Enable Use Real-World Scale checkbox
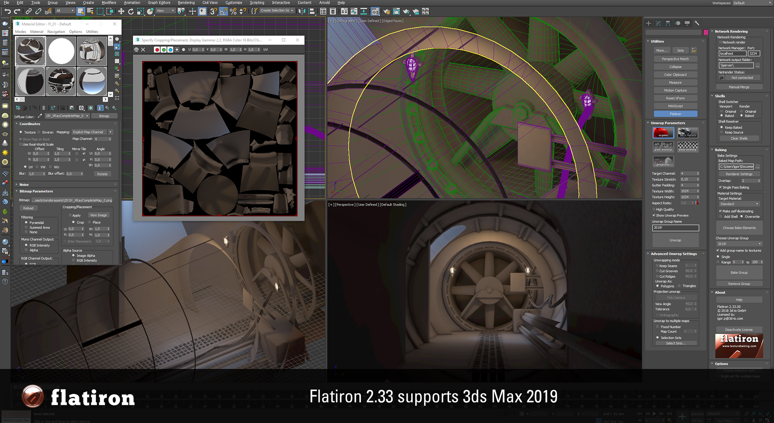 [20, 144]
